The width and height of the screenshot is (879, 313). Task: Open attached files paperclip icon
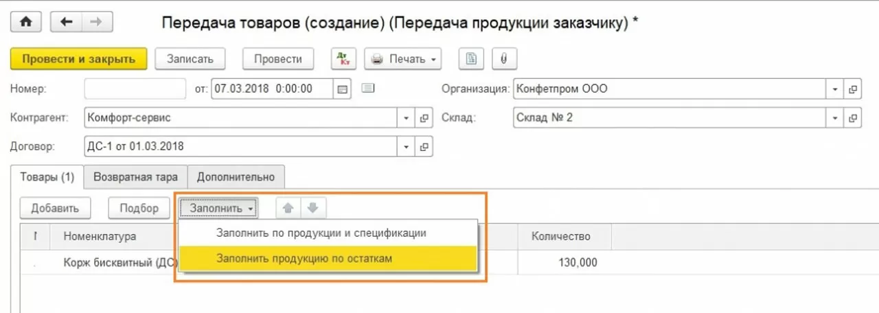504,59
